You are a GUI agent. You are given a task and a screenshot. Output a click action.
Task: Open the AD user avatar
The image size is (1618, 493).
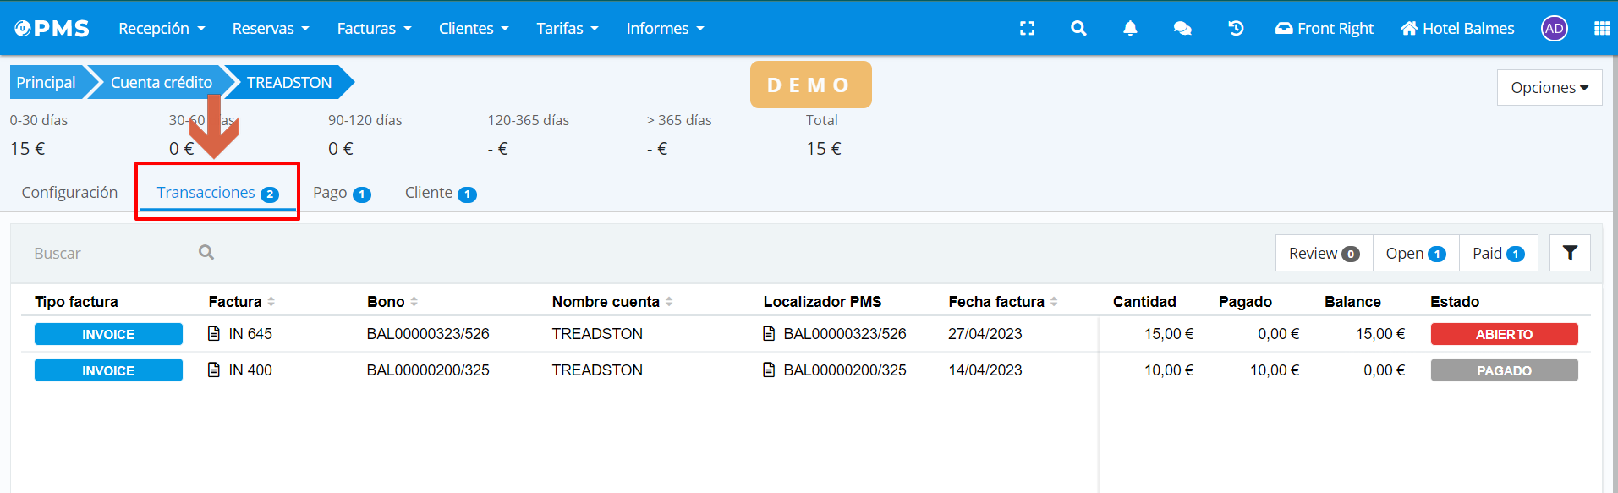tap(1554, 29)
